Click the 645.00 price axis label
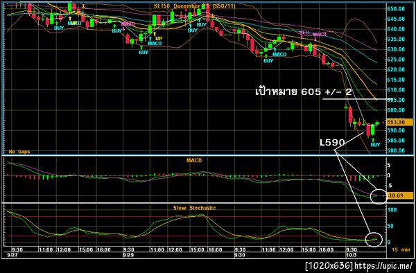Viewport: 416px width, 273px height. click(x=396, y=19)
